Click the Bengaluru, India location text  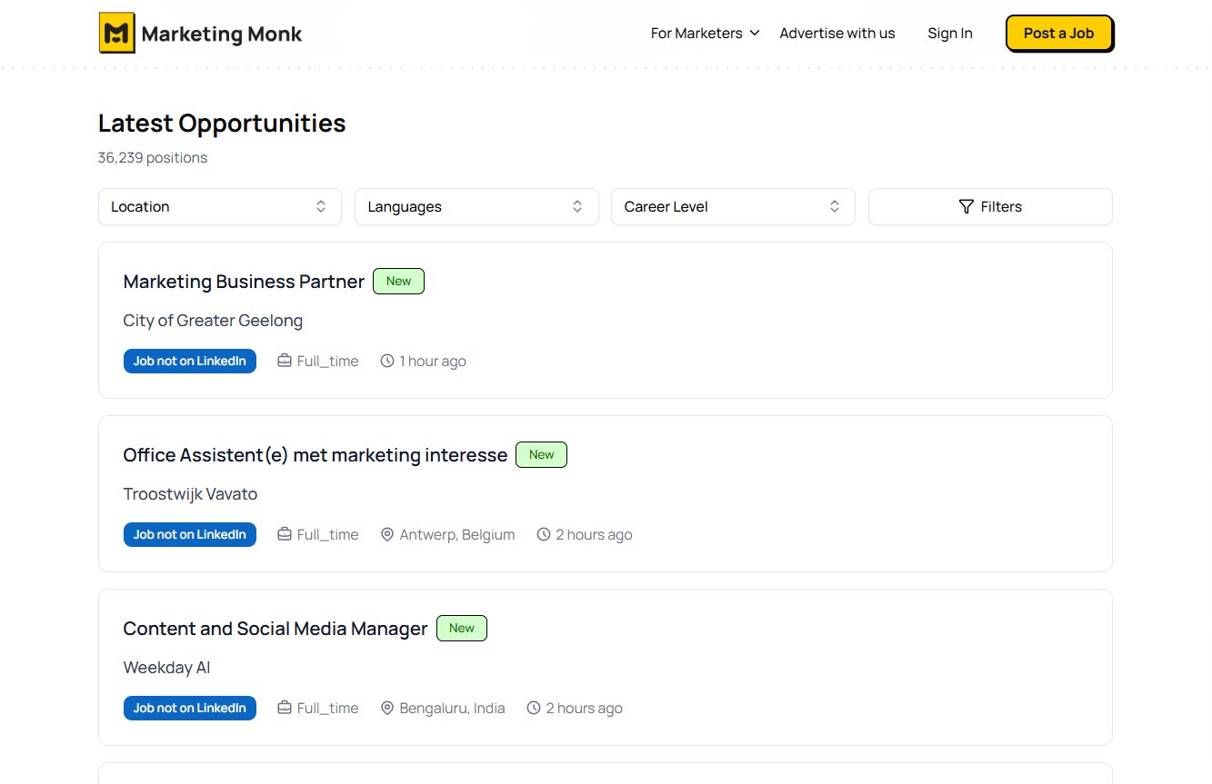(x=453, y=708)
